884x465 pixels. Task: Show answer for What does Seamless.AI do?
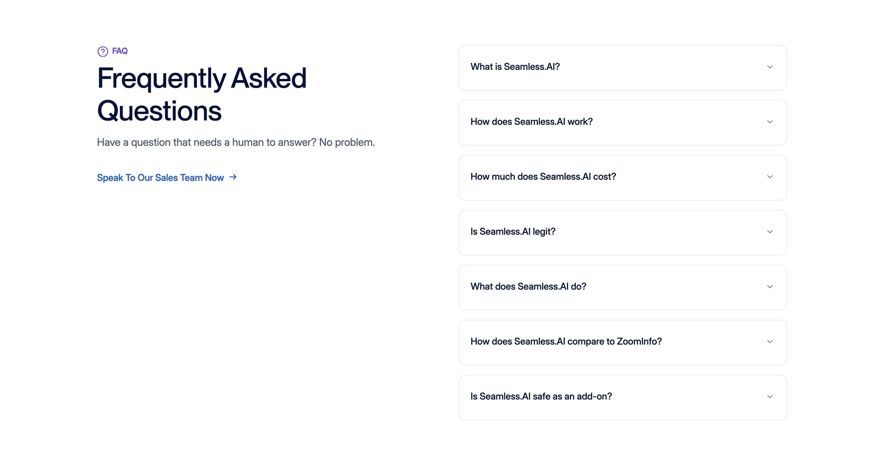(622, 287)
